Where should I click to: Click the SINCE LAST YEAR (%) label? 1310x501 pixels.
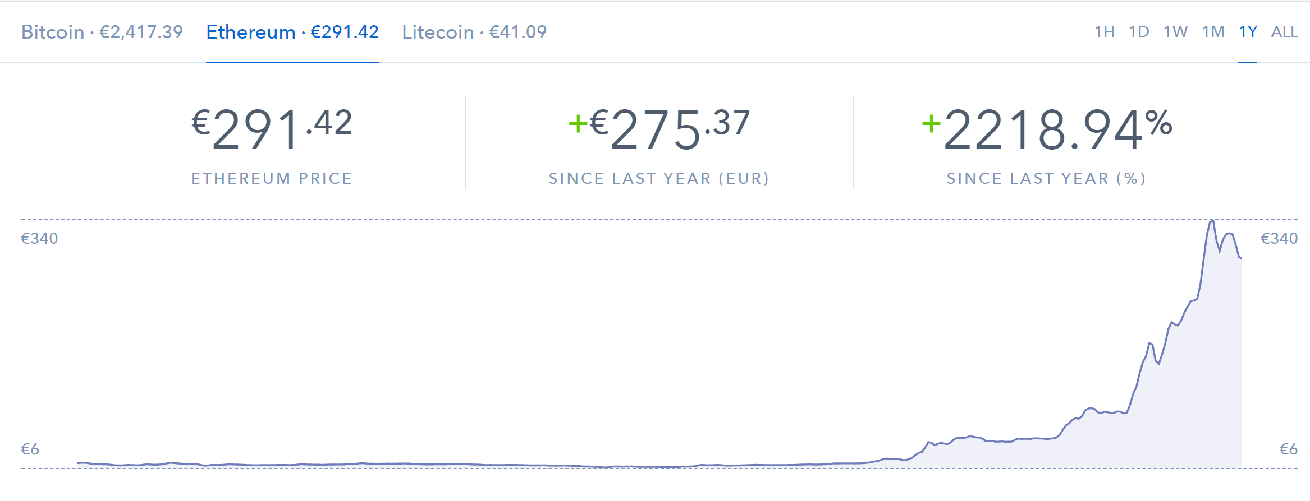point(1047,178)
